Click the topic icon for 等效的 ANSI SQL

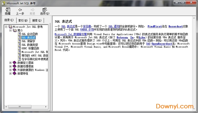click(x=19, y=55)
